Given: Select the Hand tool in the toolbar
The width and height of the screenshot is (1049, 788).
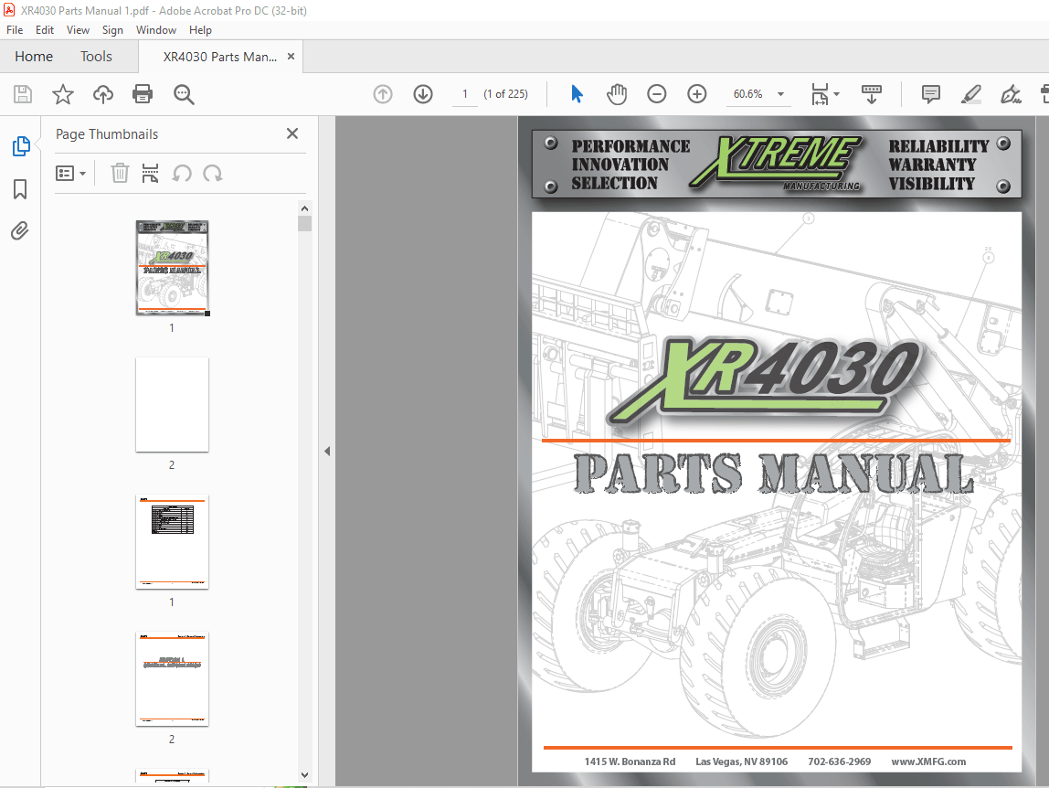Looking at the screenshot, I should pos(617,94).
